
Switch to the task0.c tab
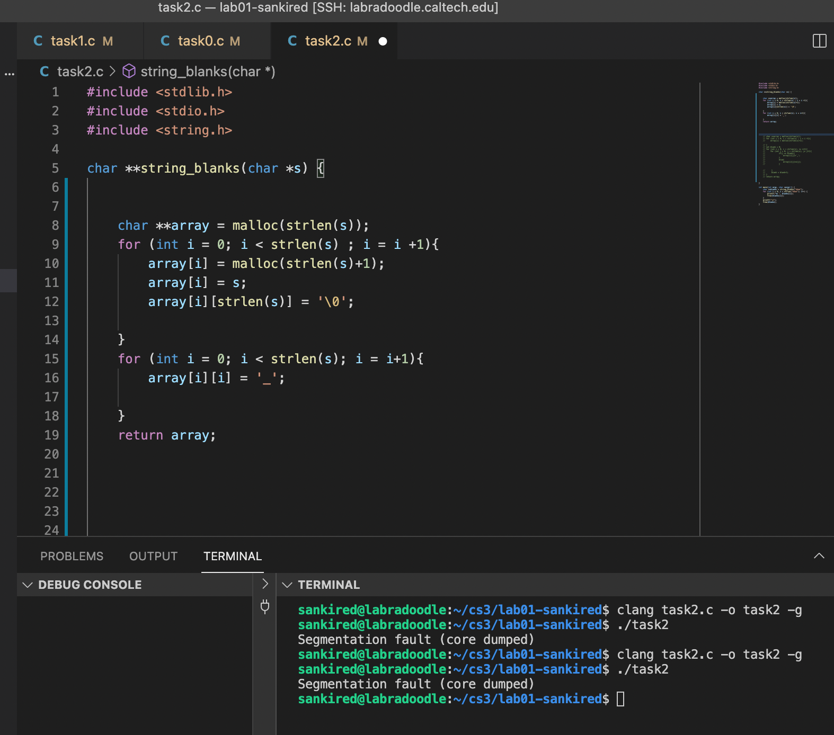coord(201,41)
